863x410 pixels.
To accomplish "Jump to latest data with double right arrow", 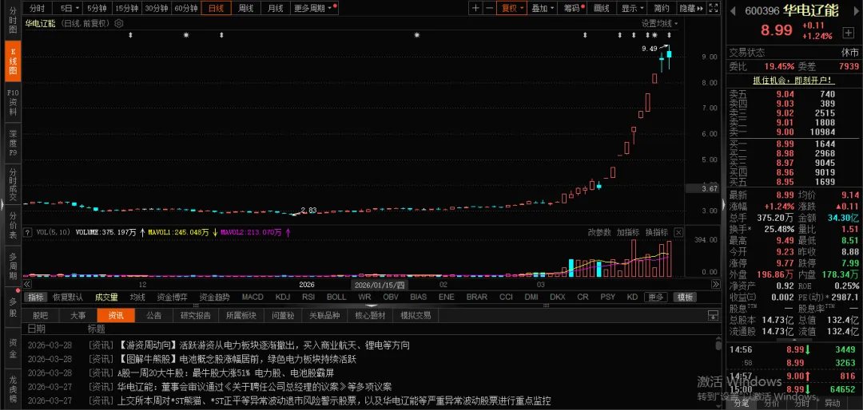I will (x=715, y=284).
